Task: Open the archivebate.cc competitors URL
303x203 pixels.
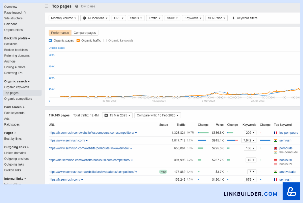Action: tap(91, 172)
